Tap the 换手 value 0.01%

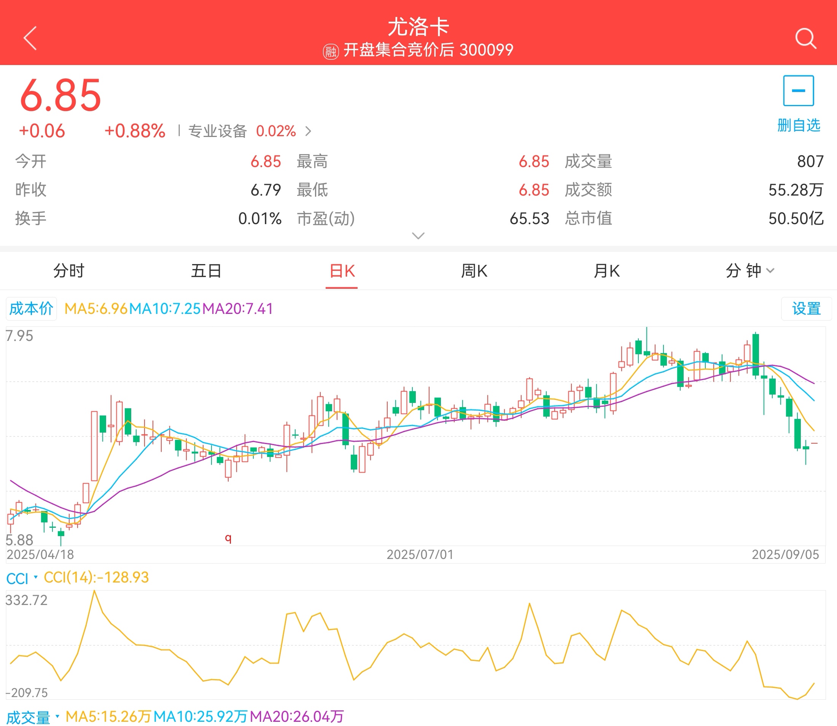[x=260, y=218]
